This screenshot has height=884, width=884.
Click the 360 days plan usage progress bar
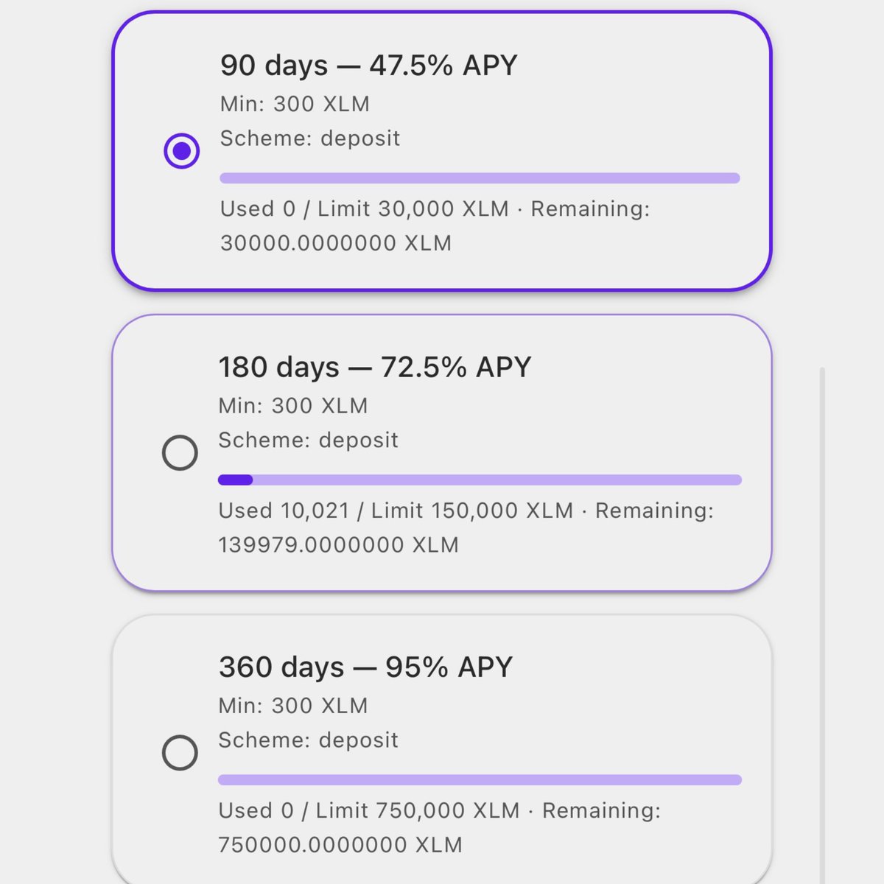coord(480,780)
